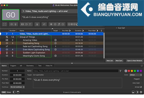Image resolution: width=144 pixels, height=98 pixels.
Task: Add a Timecode cue from the toolbar
Action: [x=63, y=24]
